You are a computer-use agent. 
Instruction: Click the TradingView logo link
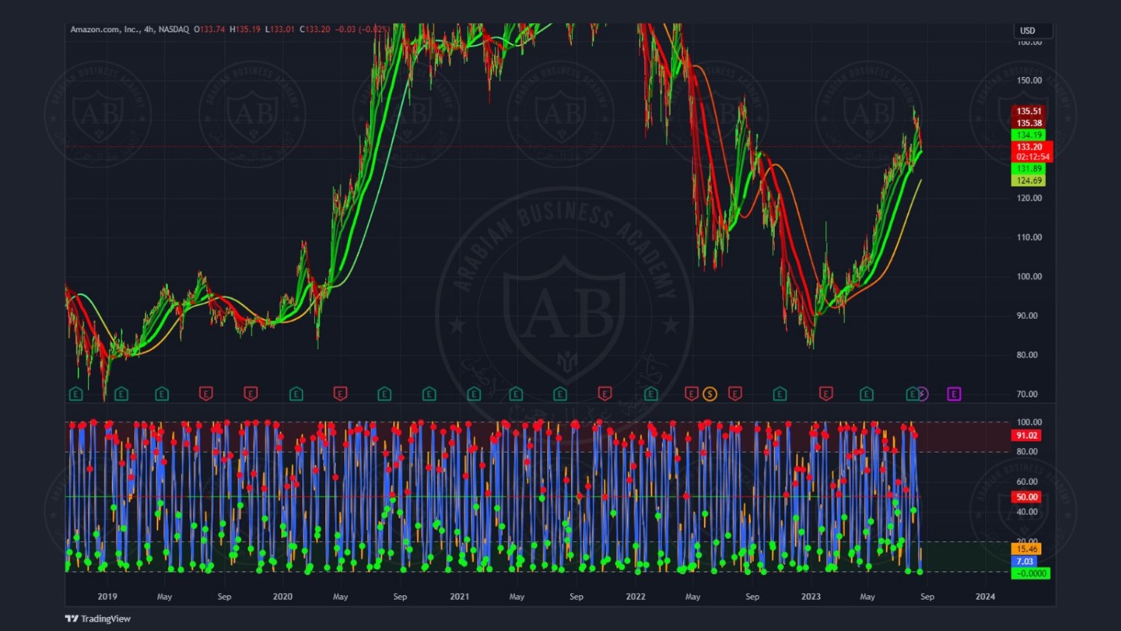(98, 618)
